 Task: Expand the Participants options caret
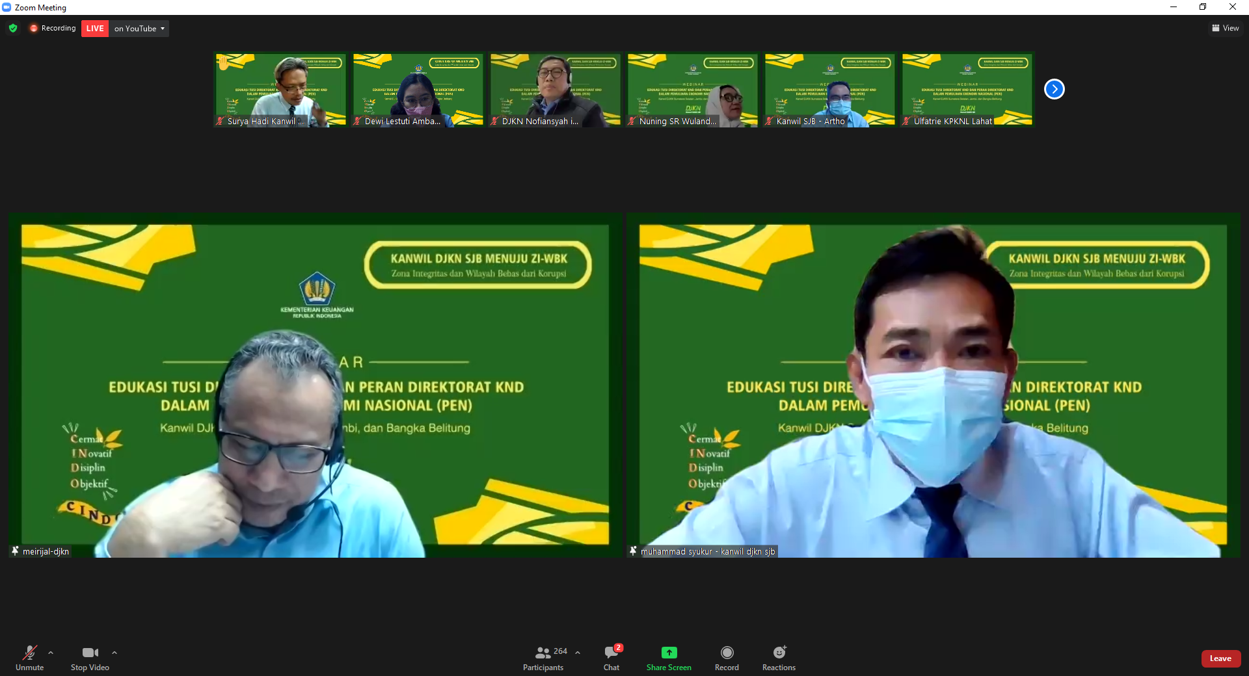coord(578,653)
